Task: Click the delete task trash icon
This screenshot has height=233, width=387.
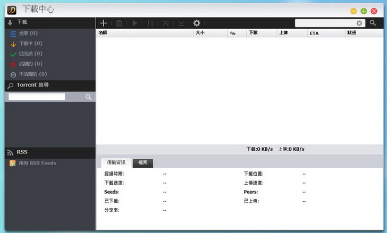Action: (x=119, y=23)
